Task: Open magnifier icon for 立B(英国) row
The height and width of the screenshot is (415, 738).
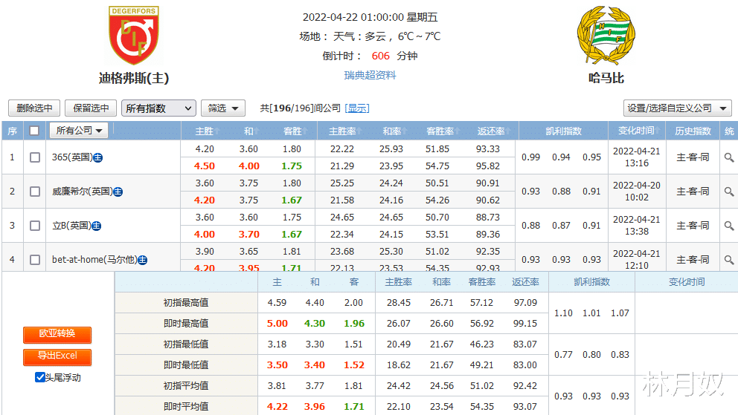Action: 728,226
